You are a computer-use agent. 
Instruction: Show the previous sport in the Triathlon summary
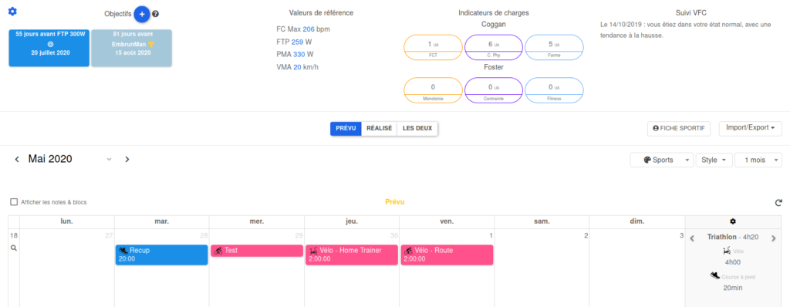tap(692, 238)
